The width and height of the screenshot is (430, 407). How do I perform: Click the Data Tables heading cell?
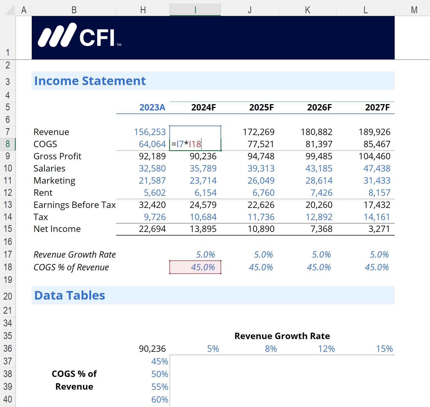[x=70, y=295]
